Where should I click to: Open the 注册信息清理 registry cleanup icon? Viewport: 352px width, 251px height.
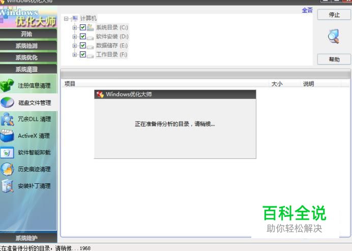pos(7,86)
